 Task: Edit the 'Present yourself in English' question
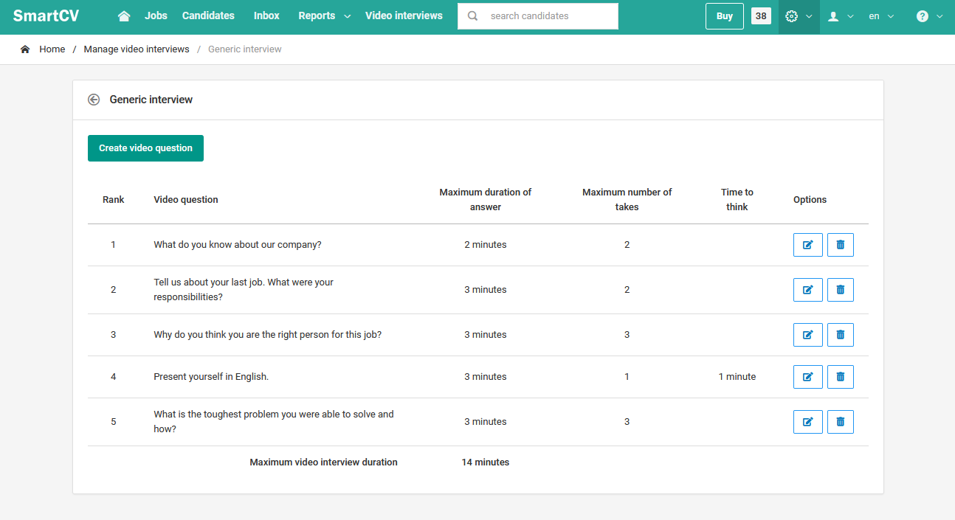click(x=807, y=377)
